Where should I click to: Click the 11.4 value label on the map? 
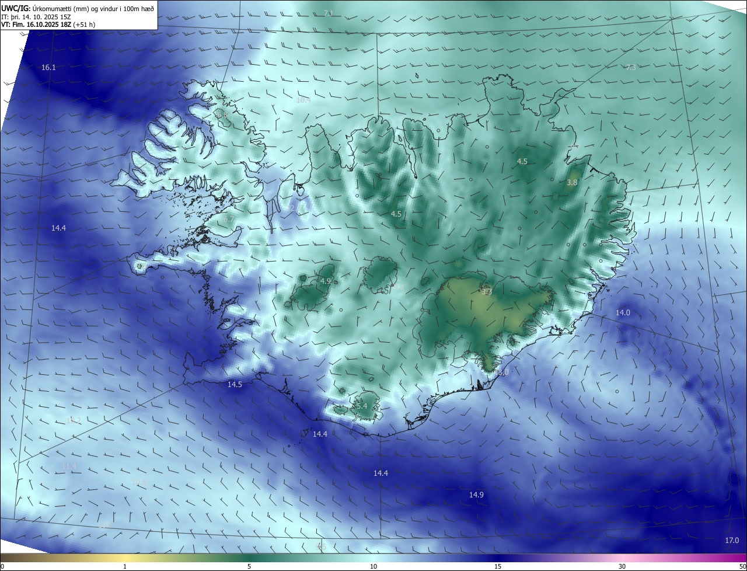pos(69,466)
